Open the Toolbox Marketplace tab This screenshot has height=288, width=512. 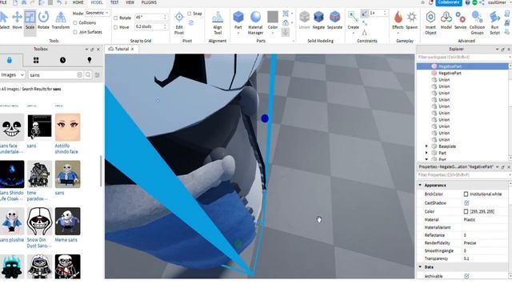(10, 60)
